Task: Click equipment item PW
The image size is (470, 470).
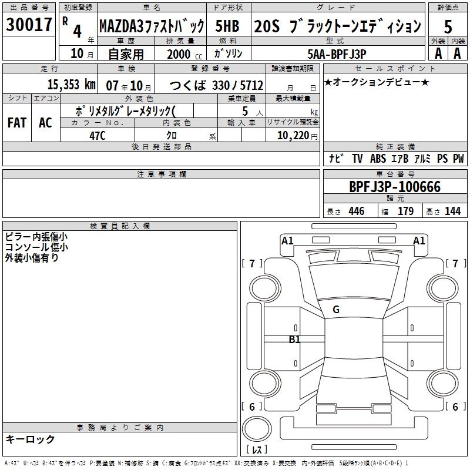Action: point(458,158)
